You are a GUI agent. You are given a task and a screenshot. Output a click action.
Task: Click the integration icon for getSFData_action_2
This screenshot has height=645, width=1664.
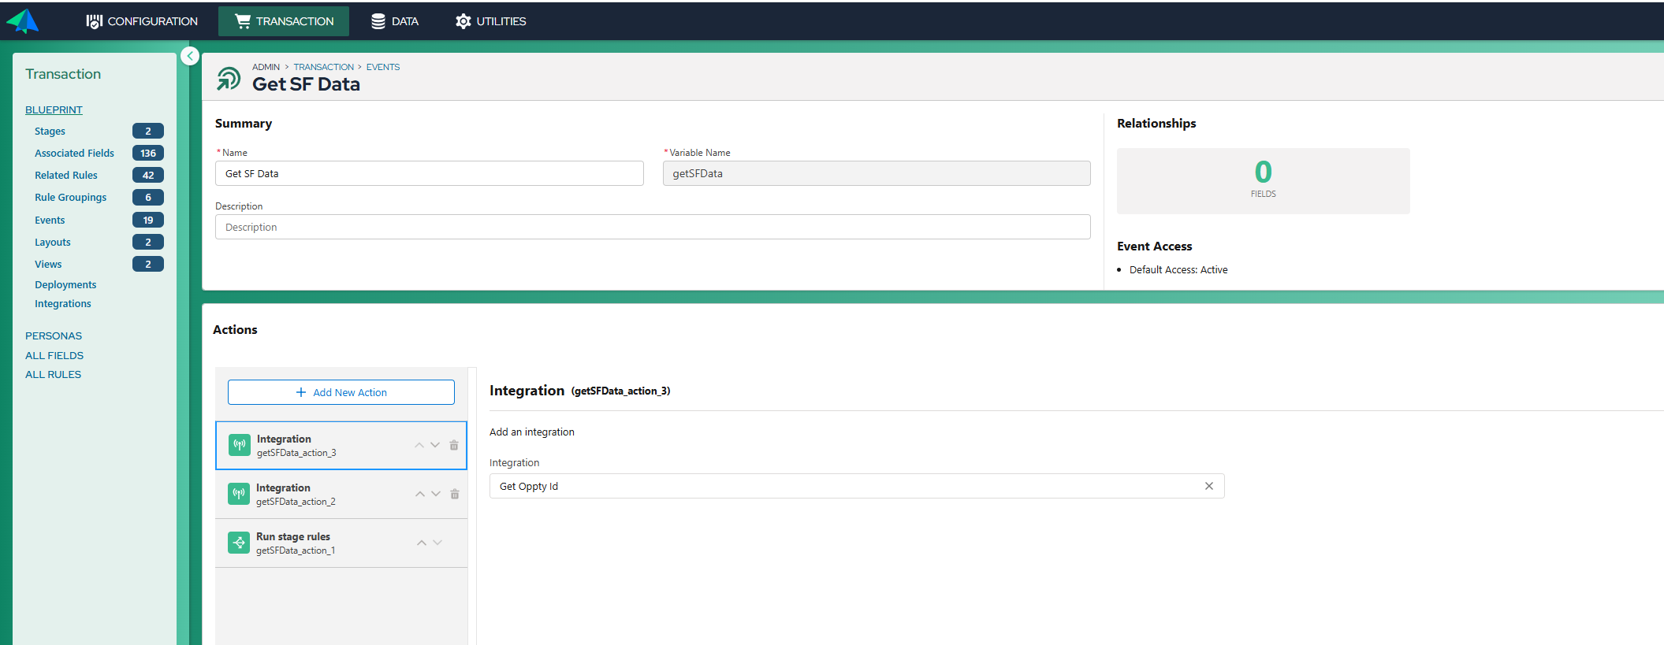(x=239, y=494)
